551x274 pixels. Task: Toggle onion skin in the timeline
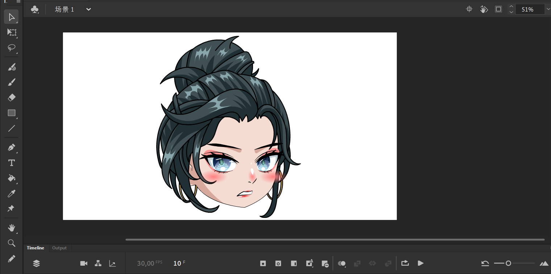pyautogui.click(x=341, y=264)
